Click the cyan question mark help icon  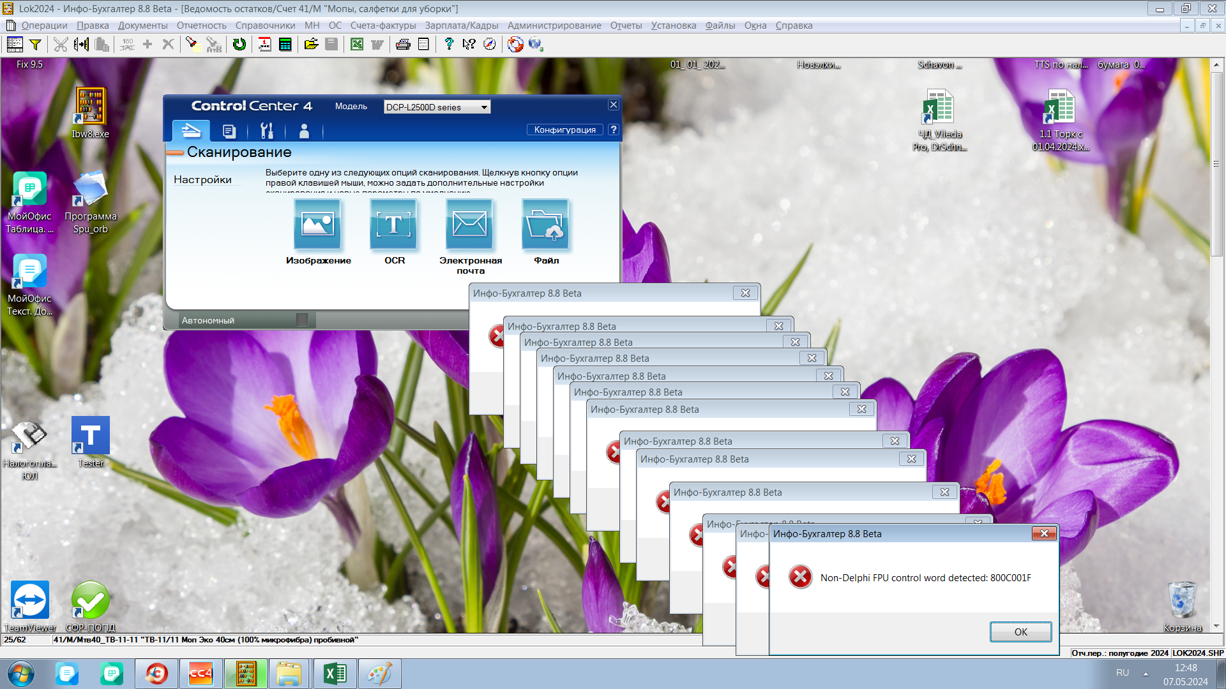click(449, 44)
